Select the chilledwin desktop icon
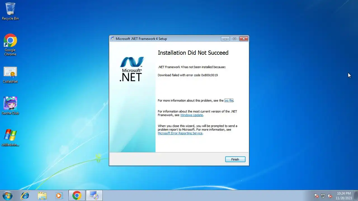 [10, 138]
